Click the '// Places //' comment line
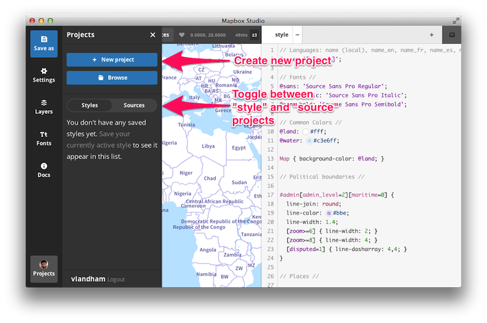Image resolution: width=487 pixels, height=323 pixels. tap(299, 276)
